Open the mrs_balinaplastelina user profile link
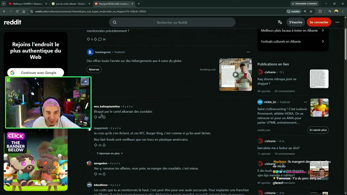This screenshot has height=195, width=347. (107, 106)
